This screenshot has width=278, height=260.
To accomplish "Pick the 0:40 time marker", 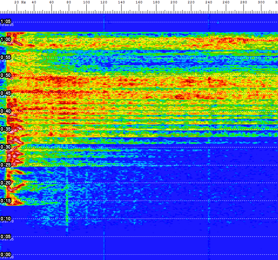I will point(6,111).
